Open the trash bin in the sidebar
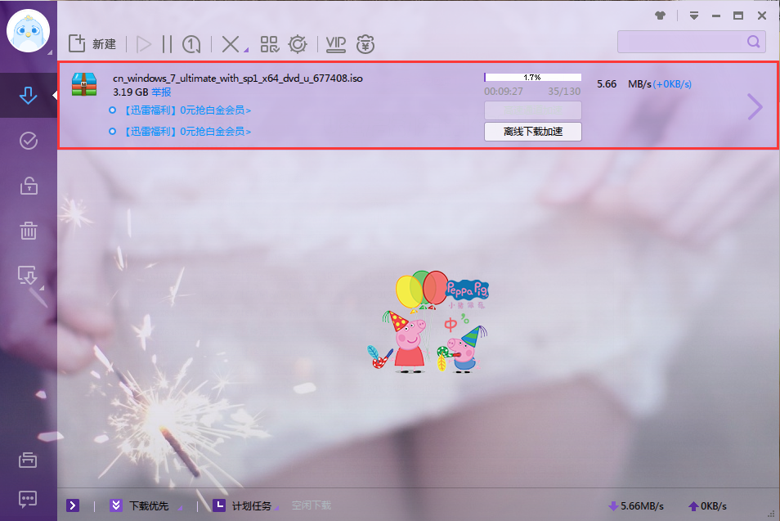This screenshot has width=780, height=521. (x=29, y=231)
